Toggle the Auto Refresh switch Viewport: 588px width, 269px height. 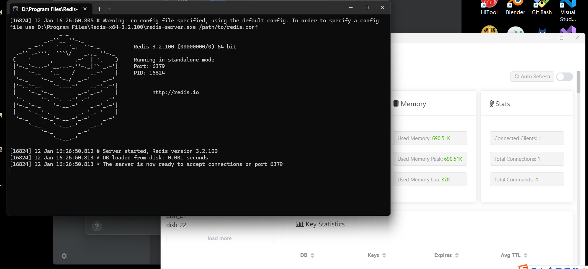(x=565, y=77)
